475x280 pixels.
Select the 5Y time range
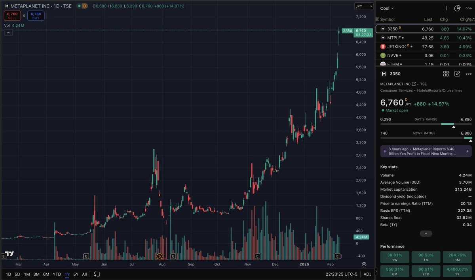(x=76, y=274)
